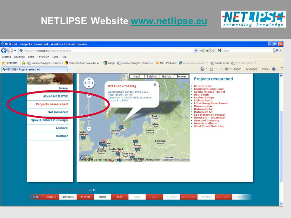Click the page vertical scrollbar thumb
The image size is (291, 218).
[281, 147]
